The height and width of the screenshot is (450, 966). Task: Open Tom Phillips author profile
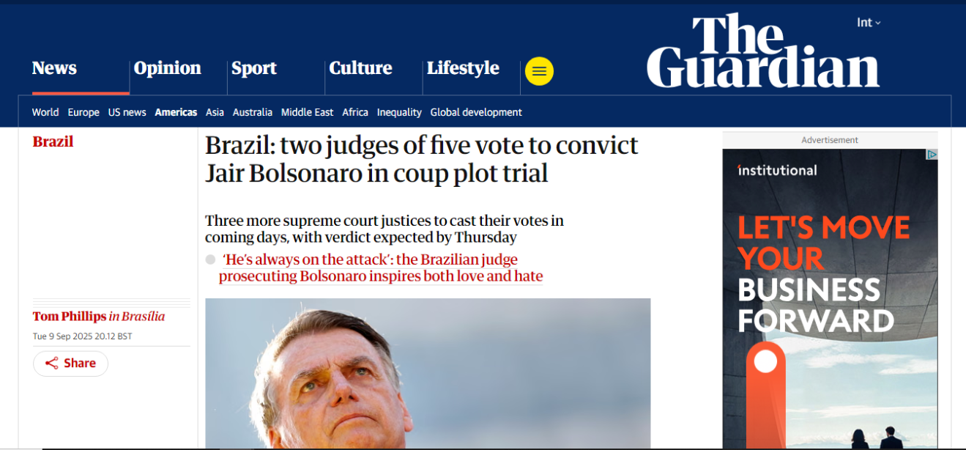[70, 316]
